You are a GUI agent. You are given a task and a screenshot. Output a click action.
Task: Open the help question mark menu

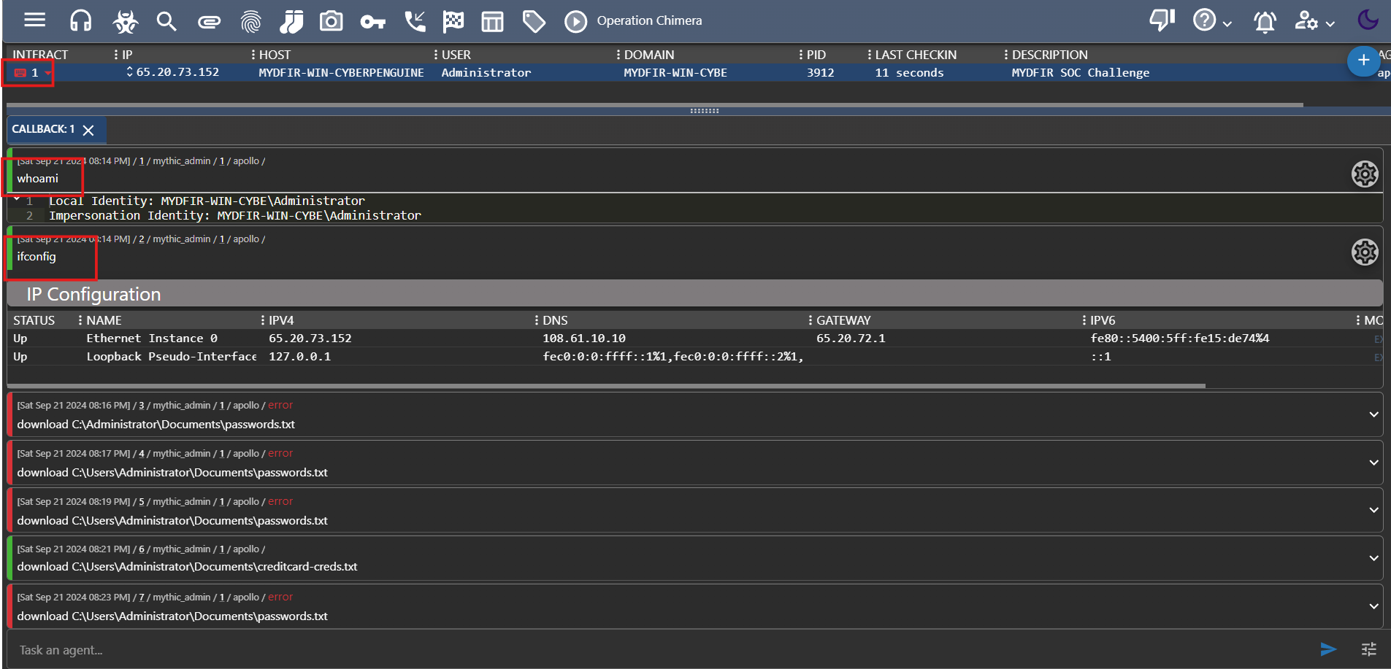1211,20
